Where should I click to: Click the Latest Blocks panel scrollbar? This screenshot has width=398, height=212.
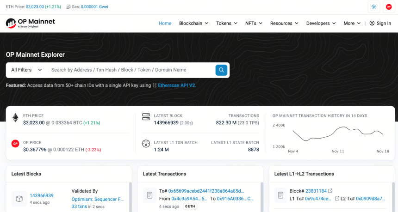131,197
